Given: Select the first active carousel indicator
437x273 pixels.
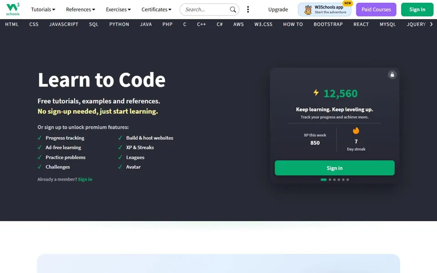Looking at the screenshot, I should pyautogui.click(x=323, y=180).
